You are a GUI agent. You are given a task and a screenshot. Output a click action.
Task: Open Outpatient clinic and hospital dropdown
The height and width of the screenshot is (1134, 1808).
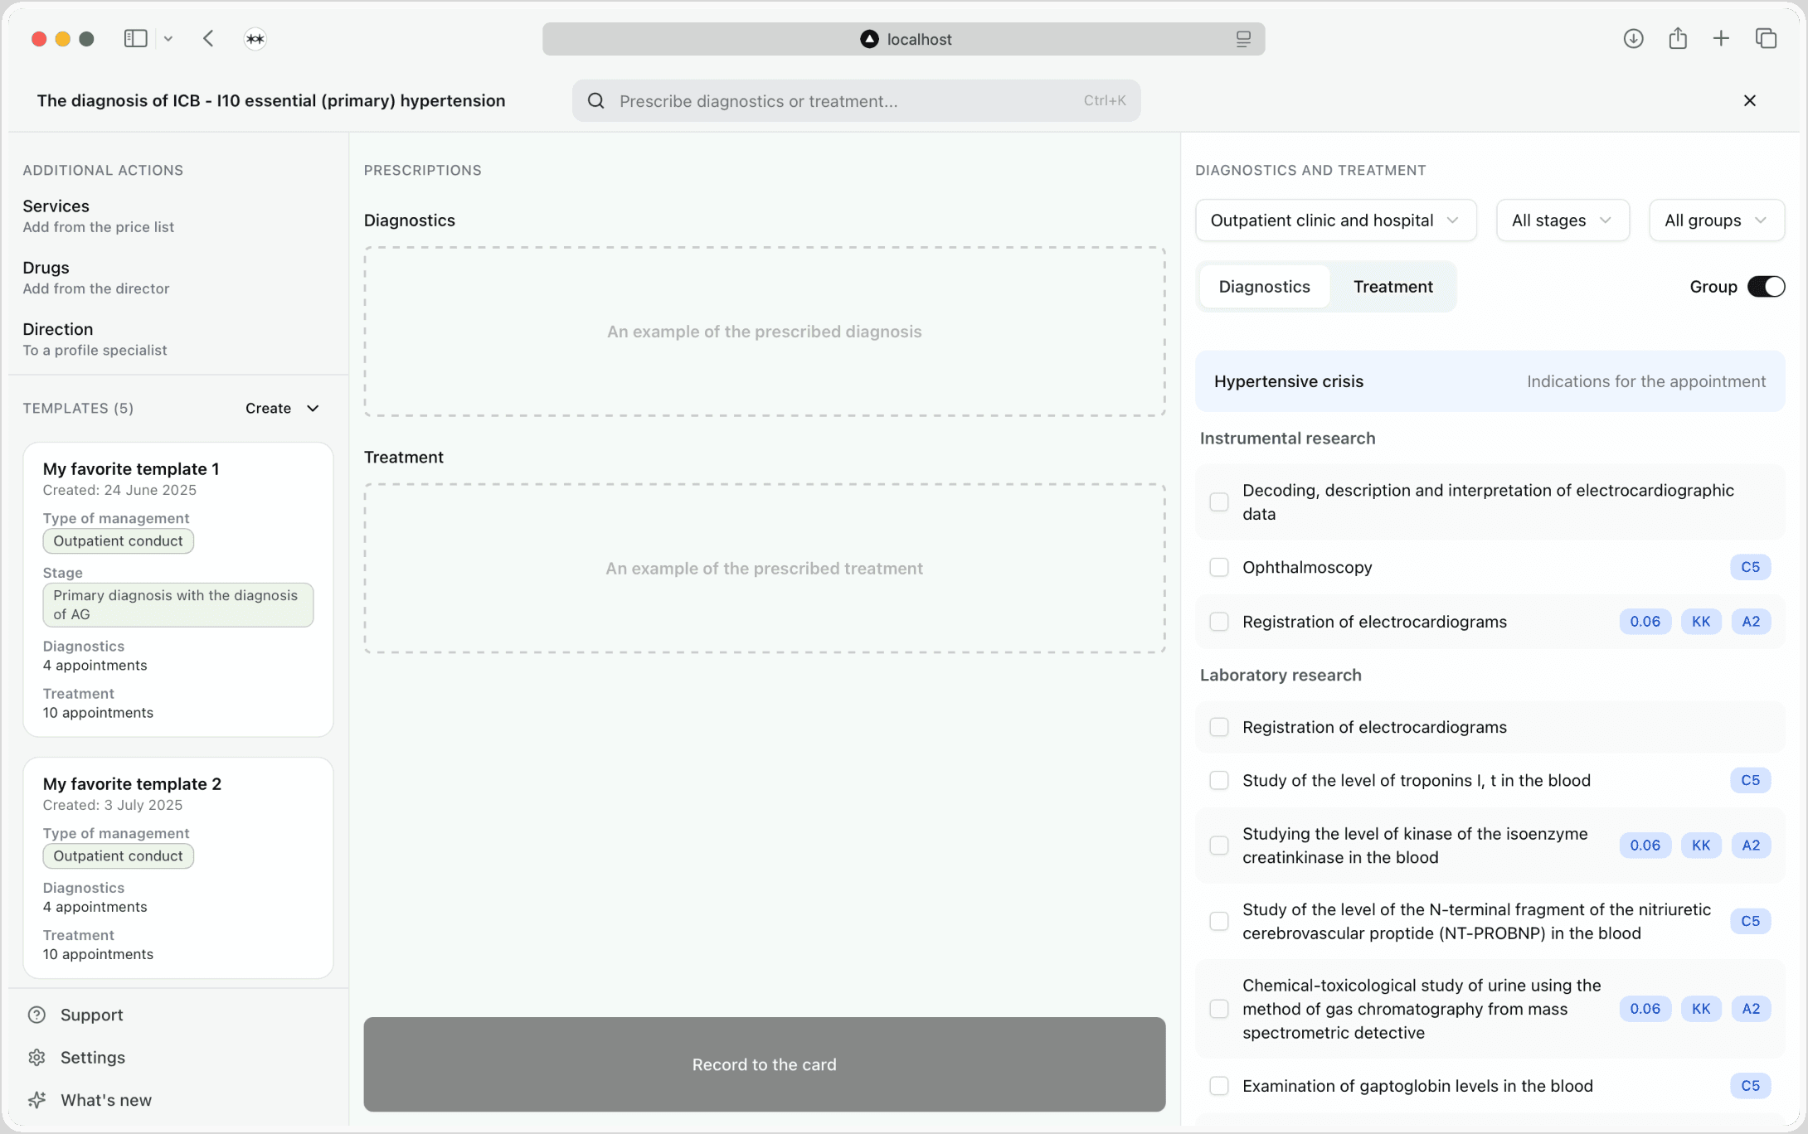(x=1335, y=220)
